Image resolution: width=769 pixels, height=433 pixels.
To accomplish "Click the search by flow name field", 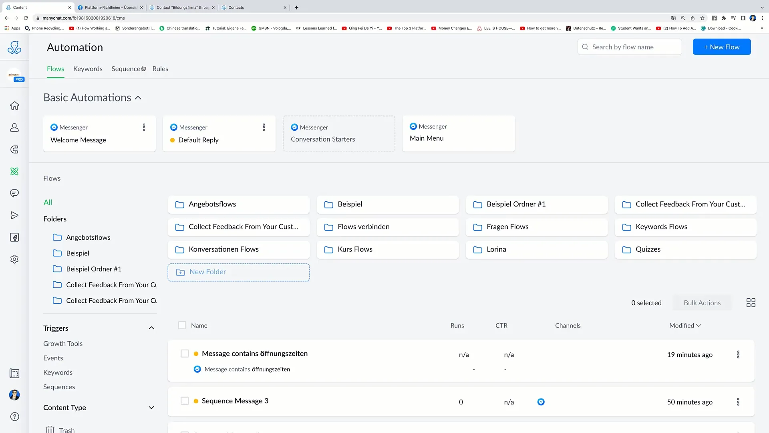I will tap(631, 47).
